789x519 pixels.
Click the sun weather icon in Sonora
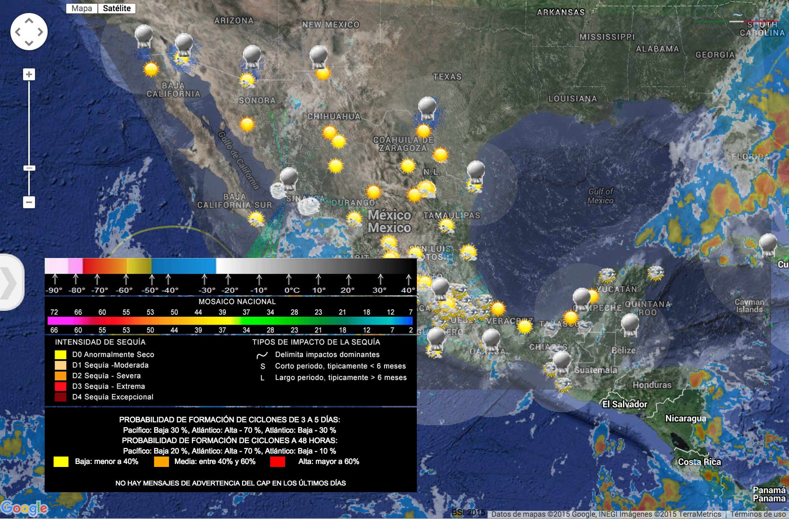coord(247,124)
